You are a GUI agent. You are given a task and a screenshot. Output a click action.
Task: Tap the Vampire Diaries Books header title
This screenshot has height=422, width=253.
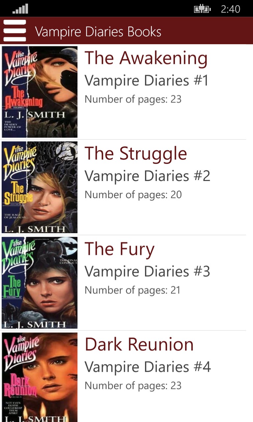point(98,32)
